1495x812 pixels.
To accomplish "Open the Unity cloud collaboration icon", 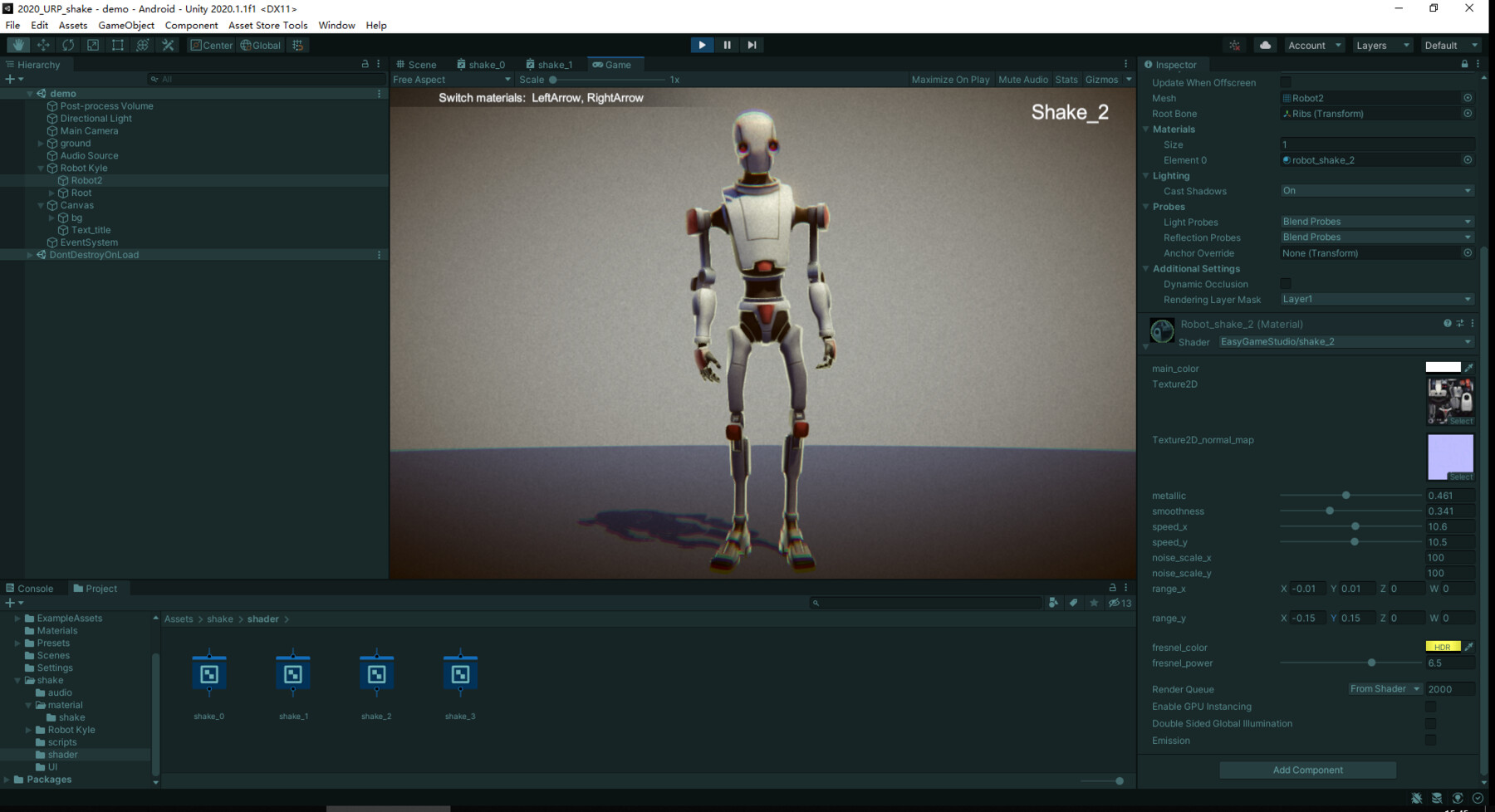I will (x=1265, y=45).
